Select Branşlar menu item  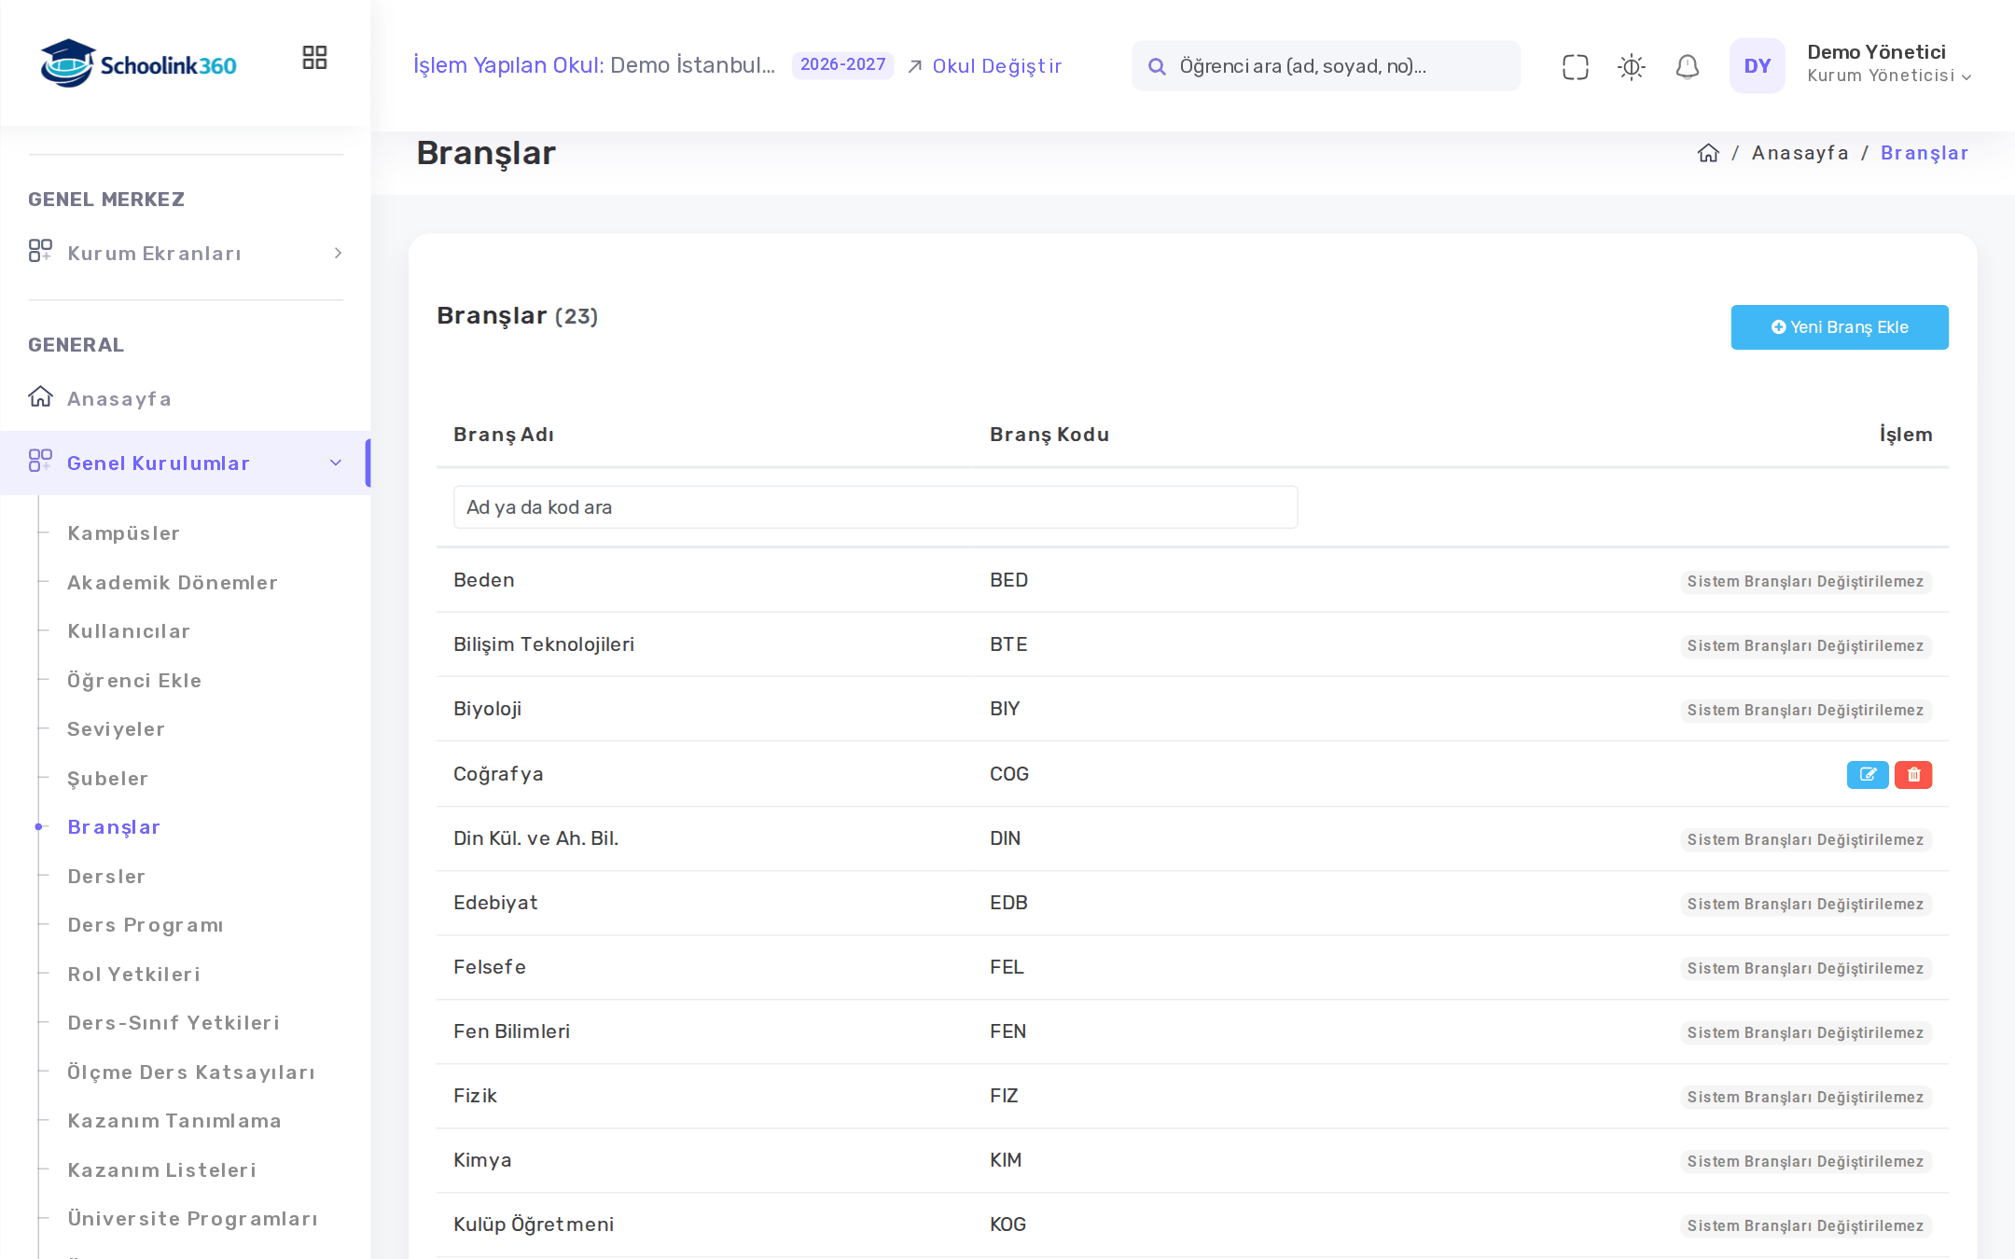[x=114, y=827]
